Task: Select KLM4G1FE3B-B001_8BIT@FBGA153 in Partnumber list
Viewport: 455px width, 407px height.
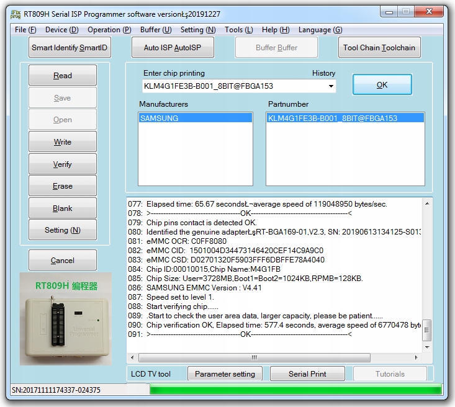Action: 345,118
